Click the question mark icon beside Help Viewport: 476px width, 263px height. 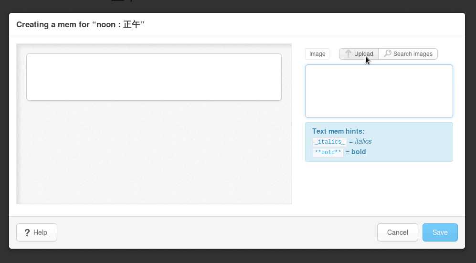click(27, 232)
